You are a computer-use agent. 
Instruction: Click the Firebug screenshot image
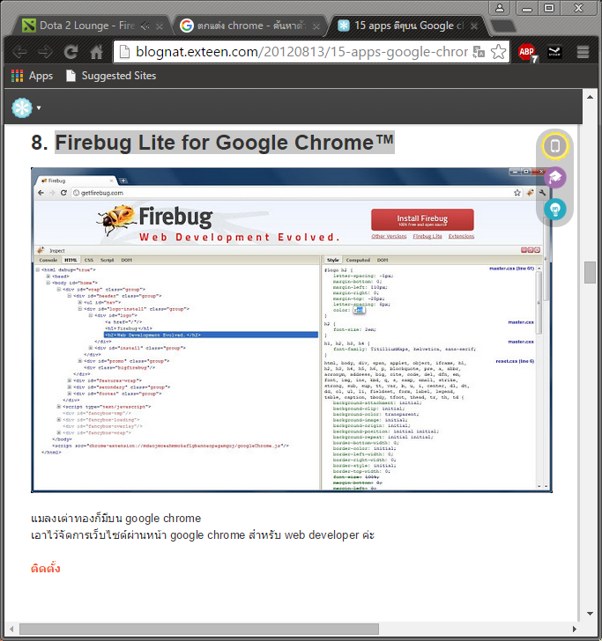[x=291, y=329]
